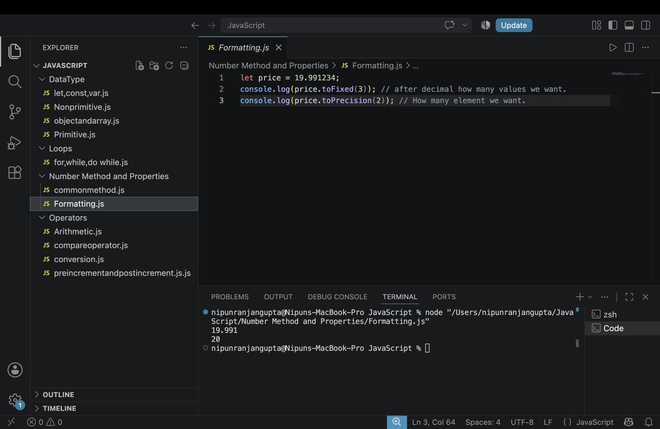Switch to the PORTS tab
Image resolution: width=660 pixels, height=429 pixels.
point(444,297)
